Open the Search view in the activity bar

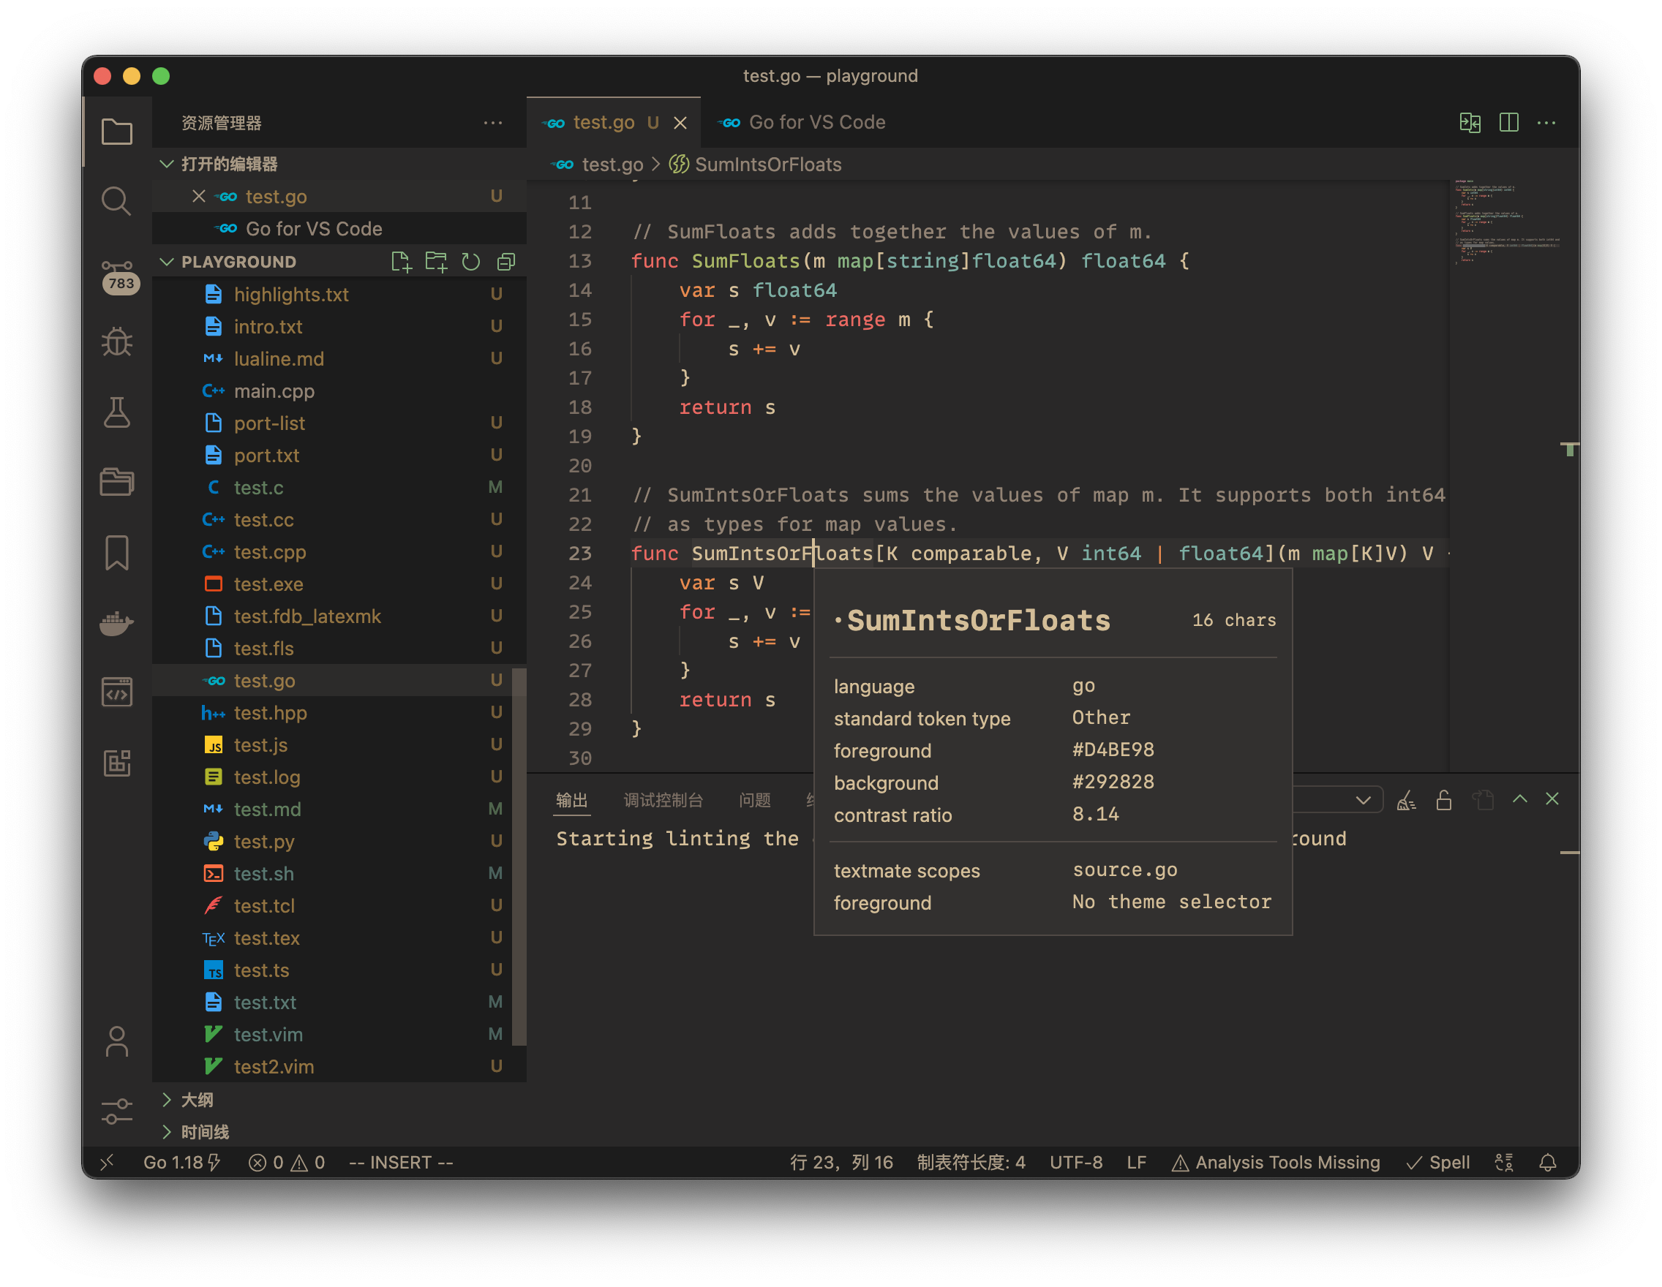(x=116, y=201)
